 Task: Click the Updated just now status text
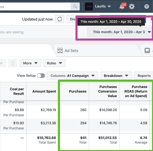(37, 19)
